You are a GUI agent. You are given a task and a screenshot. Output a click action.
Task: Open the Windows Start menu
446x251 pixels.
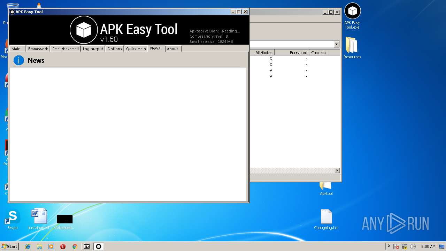tap(9, 246)
